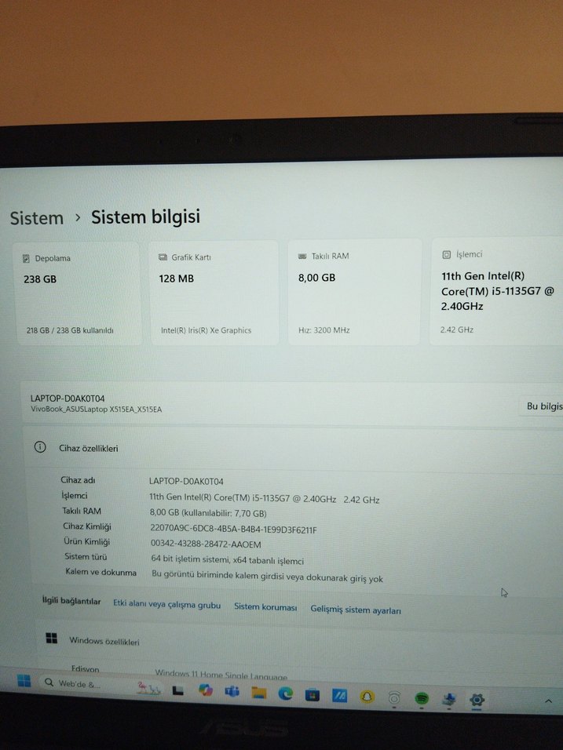Screen dimensions: 563x750
Task: Open Spotify from the taskbar
Action: [x=422, y=698]
